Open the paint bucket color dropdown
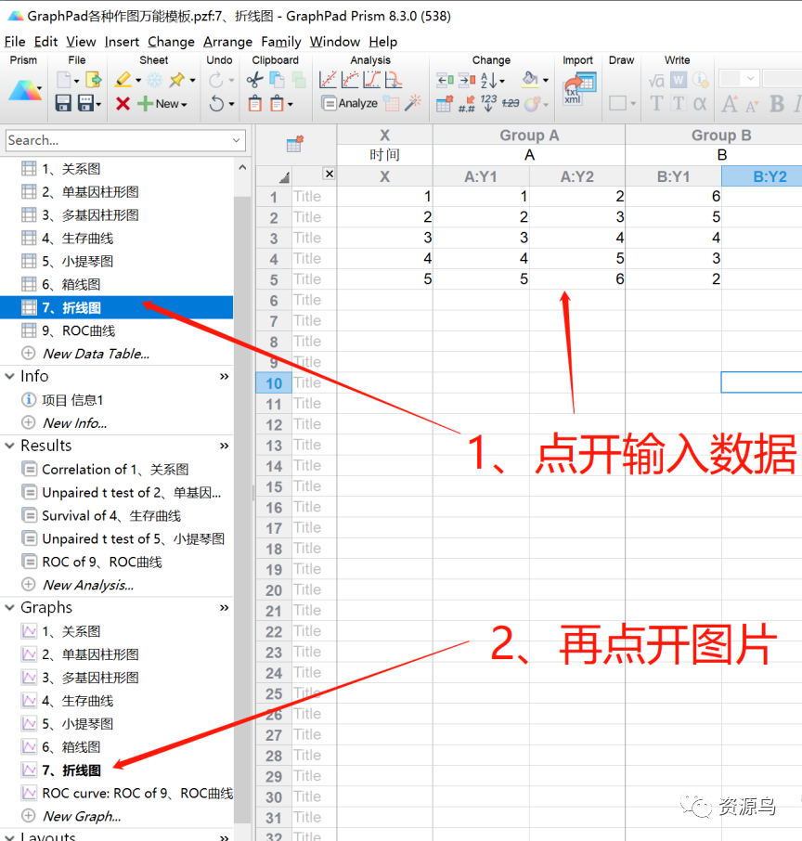802x841 pixels. click(x=546, y=81)
